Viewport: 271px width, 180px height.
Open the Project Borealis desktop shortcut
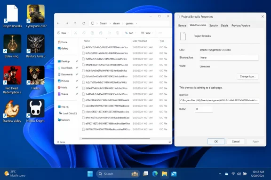click(x=12, y=16)
